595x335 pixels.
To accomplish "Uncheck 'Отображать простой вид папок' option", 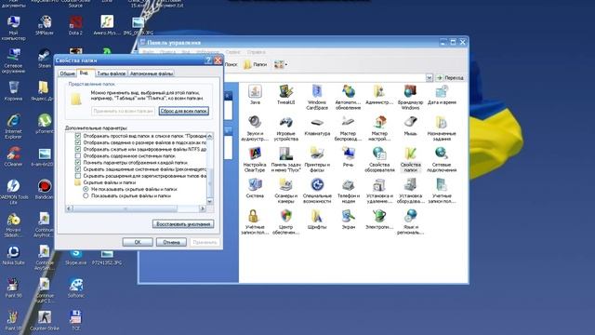I will pos(78,136).
